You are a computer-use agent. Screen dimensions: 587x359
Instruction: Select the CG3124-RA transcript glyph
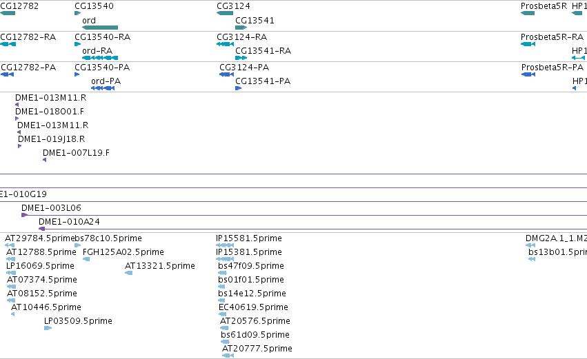click(225, 43)
